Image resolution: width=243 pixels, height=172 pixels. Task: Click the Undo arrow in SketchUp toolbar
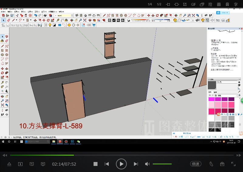pos(36,15)
